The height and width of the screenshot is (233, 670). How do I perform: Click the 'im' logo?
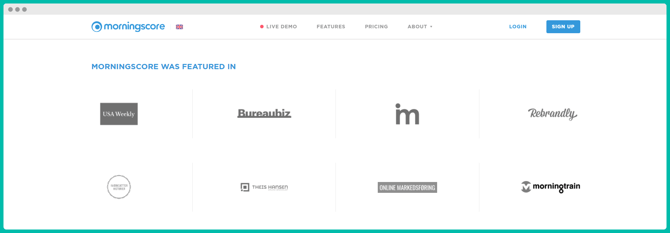pos(407,114)
